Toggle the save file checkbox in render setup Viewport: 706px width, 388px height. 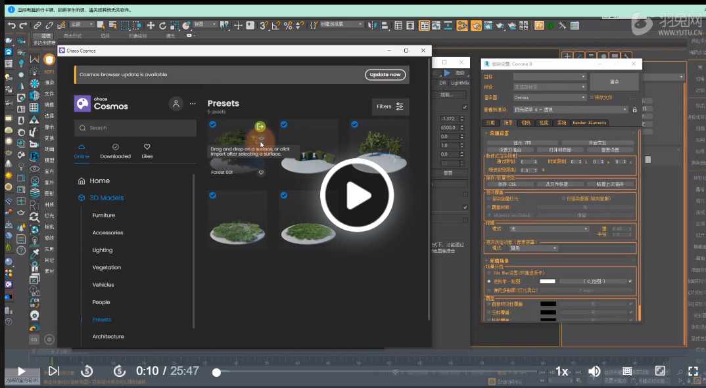pyautogui.click(x=592, y=97)
